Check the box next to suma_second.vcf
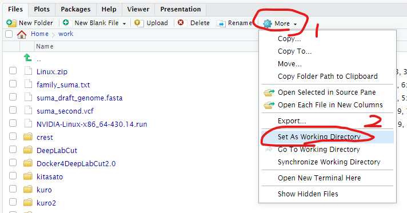 (13, 110)
